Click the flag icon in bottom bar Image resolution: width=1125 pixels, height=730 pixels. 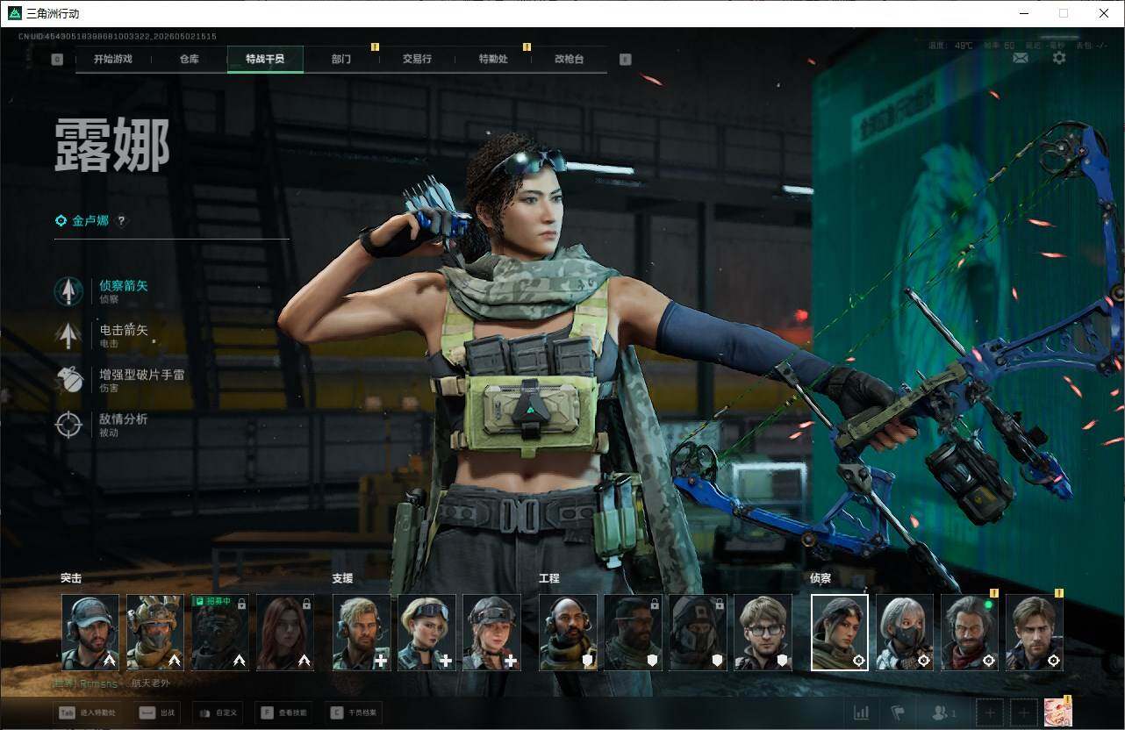tap(898, 712)
